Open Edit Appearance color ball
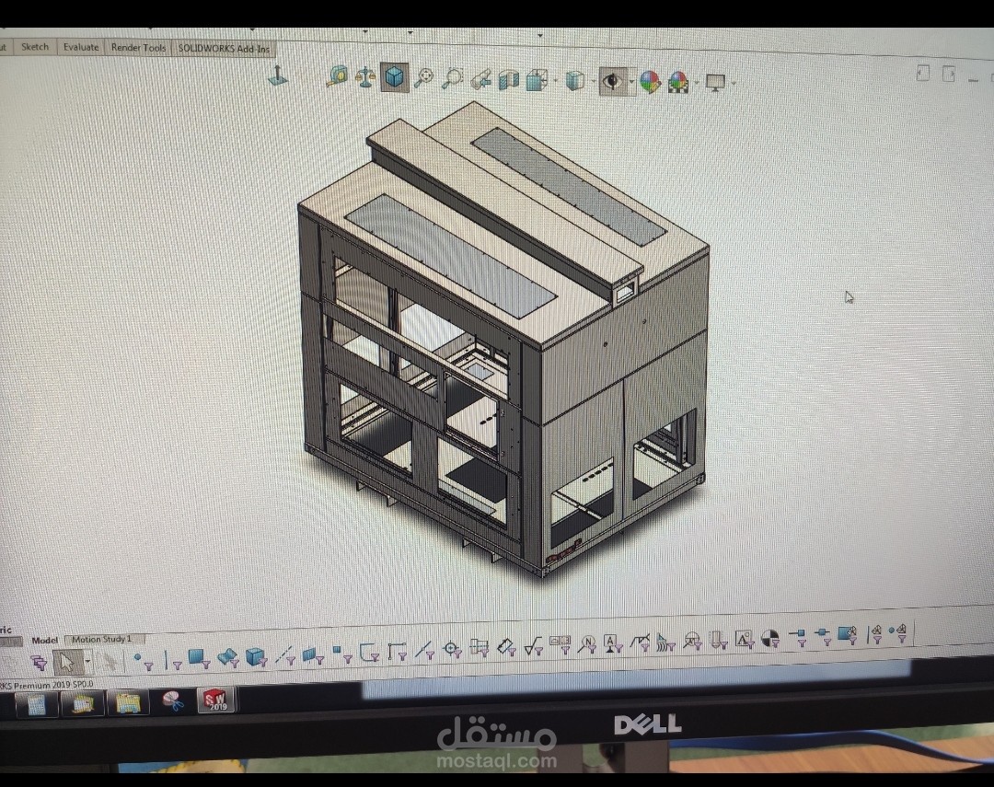994x787 pixels. click(x=650, y=82)
